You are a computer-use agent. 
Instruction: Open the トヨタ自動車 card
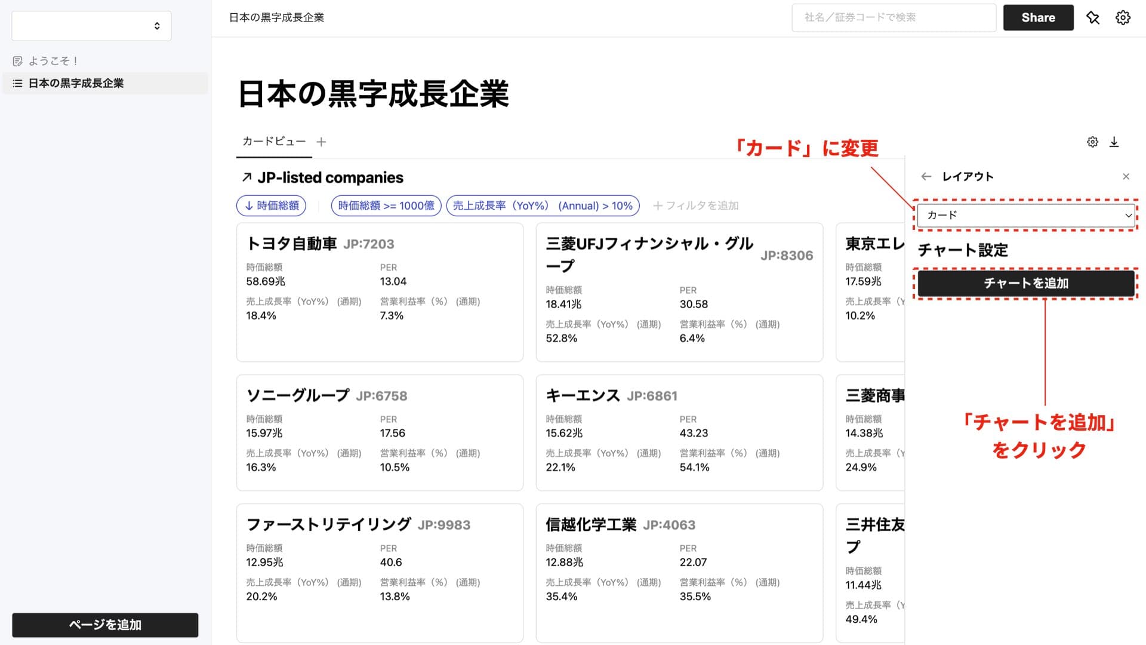tap(380, 293)
